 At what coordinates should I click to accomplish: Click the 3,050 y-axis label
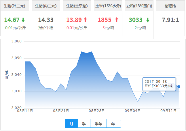click(x=16, y=58)
